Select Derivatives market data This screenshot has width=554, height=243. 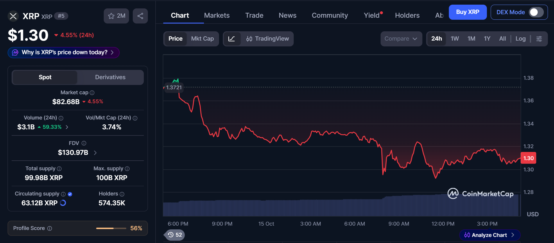(x=110, y=77)
